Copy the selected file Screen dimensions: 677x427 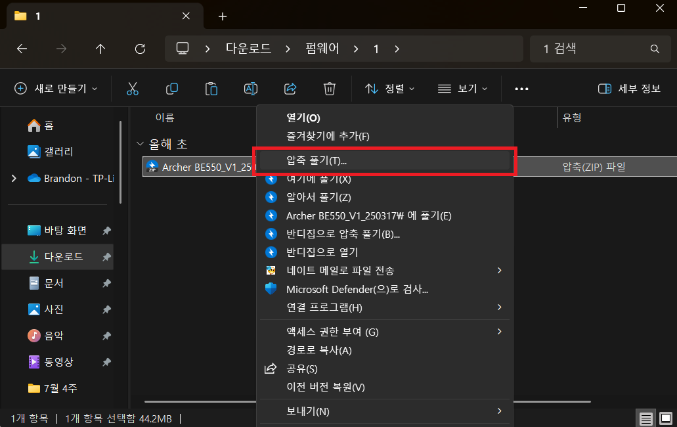[x=172, y=89]
